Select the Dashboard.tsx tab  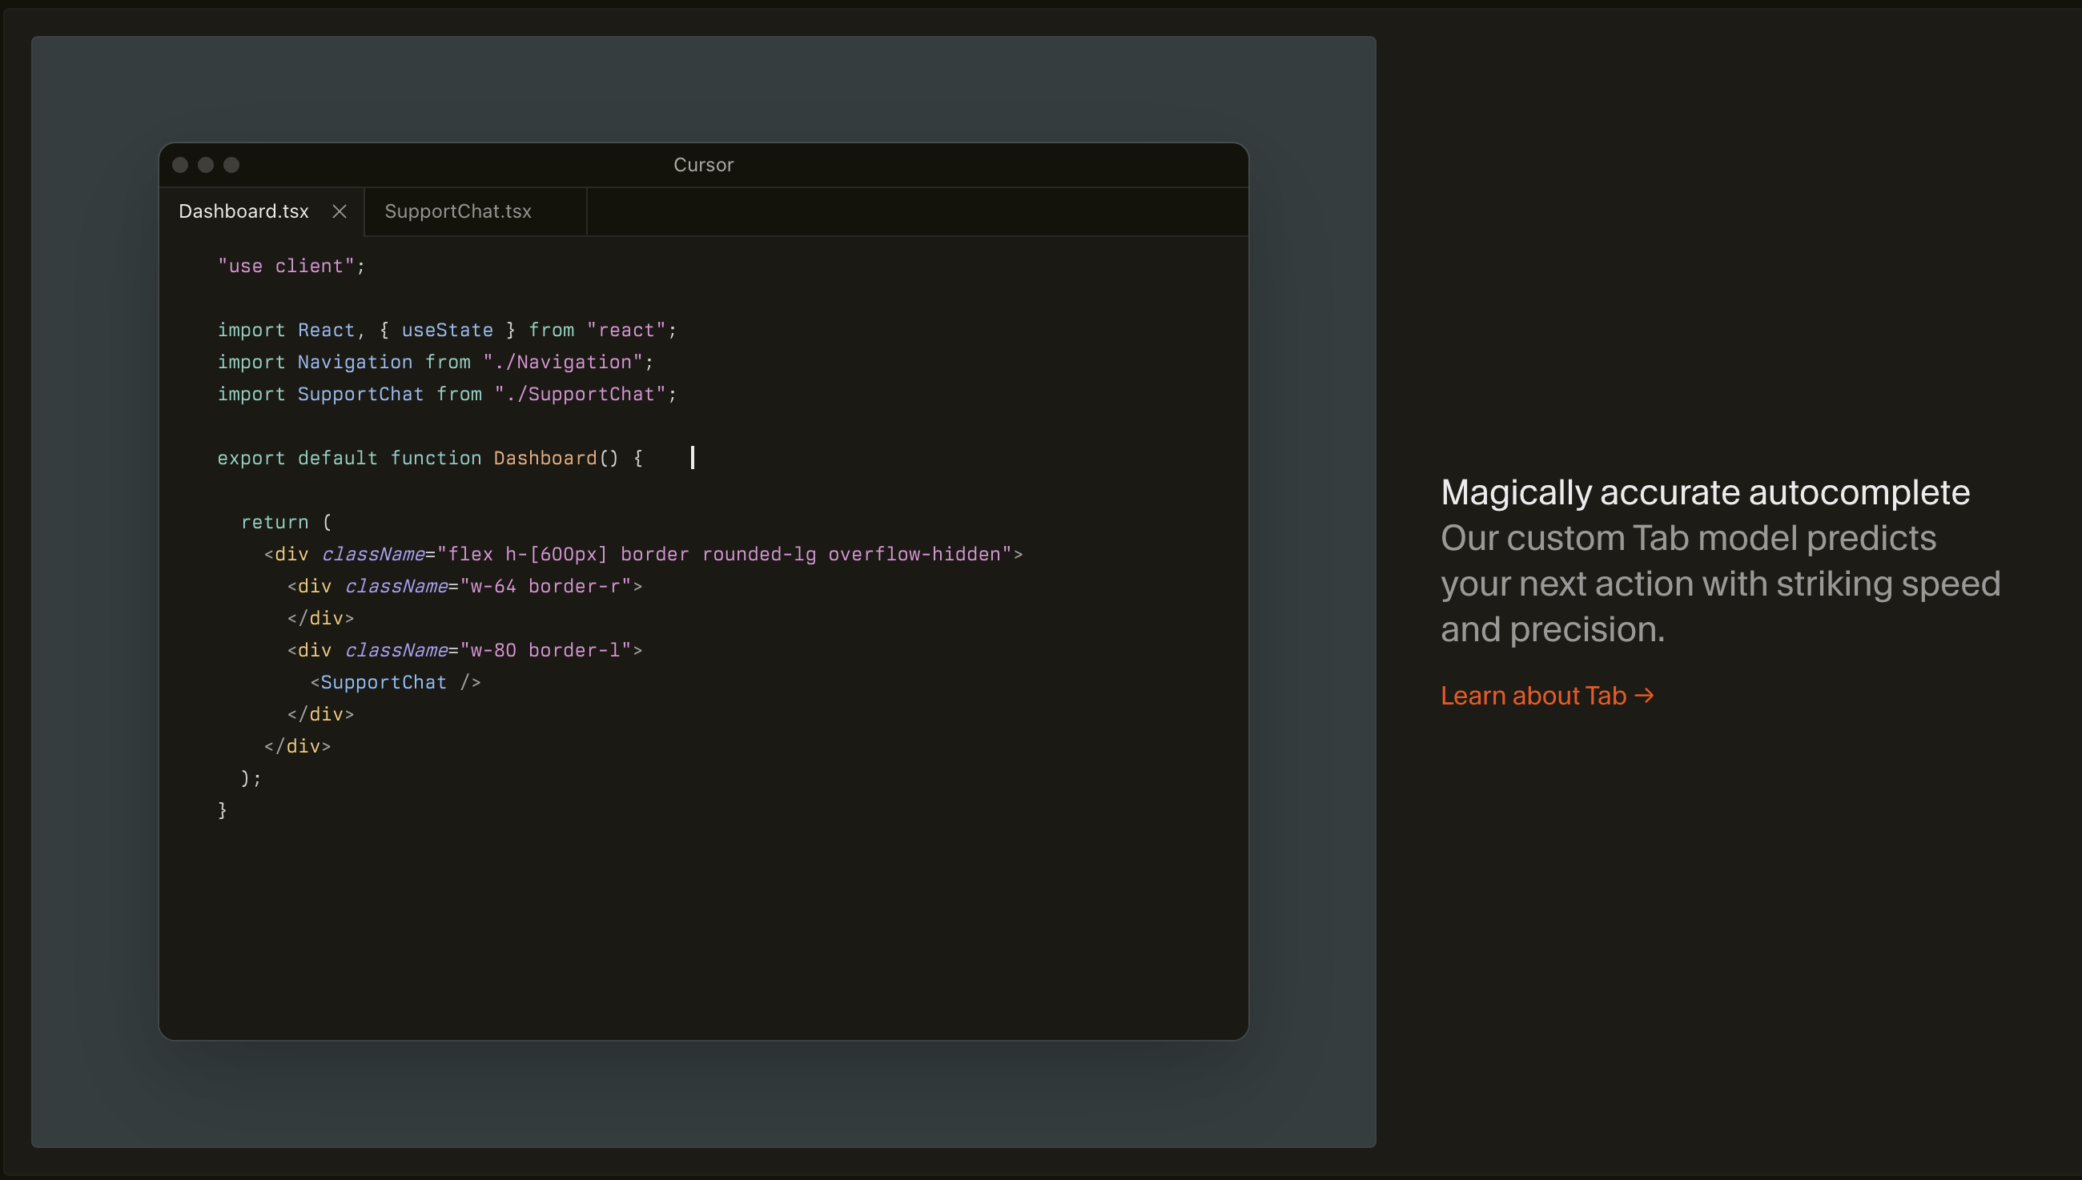243,211
